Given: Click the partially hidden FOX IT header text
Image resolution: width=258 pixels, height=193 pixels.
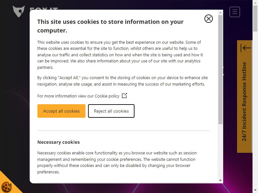Looking at the screenshot, I should (x=44, y=8).
